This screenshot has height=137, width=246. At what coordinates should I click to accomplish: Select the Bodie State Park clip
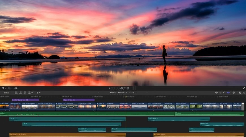(x=140, y=106)
